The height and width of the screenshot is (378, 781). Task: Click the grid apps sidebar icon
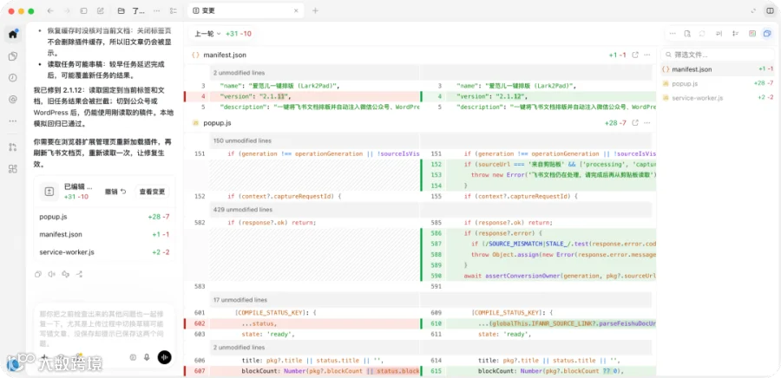(13, 168)
